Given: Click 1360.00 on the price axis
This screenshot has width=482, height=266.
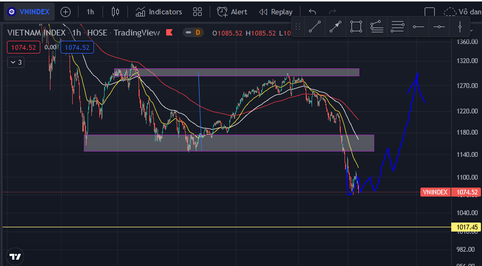Looking at the screenshot, I should pyautogui.click(x=467, y=41).
